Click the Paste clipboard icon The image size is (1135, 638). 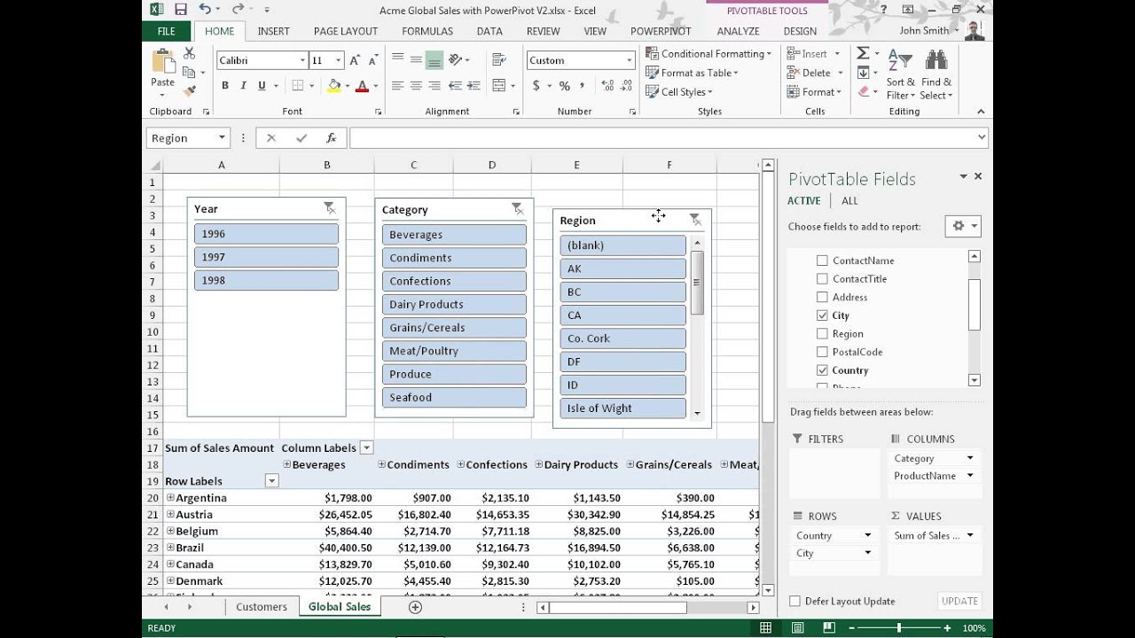click(x=163, y=61)
